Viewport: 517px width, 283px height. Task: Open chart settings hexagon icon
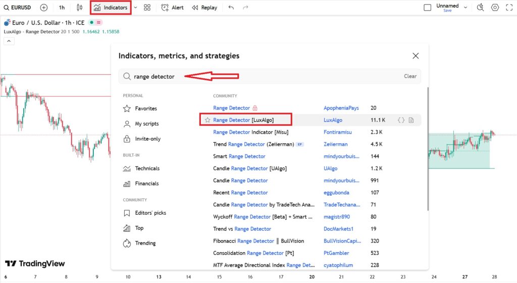(x=495, y=8)
